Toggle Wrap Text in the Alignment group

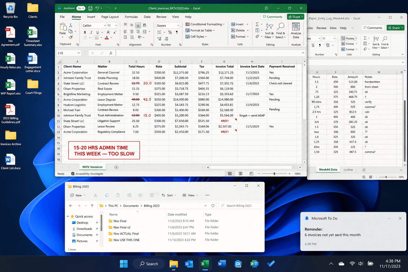point(144,25)
